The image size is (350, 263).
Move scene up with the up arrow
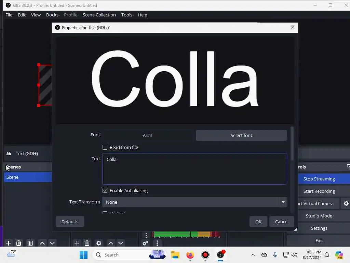pos(42,243)
